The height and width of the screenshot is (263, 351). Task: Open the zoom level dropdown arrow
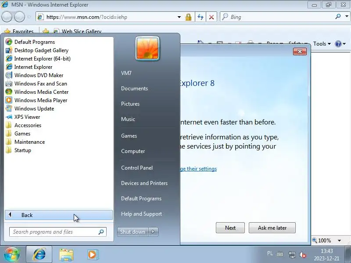(339, 241)
